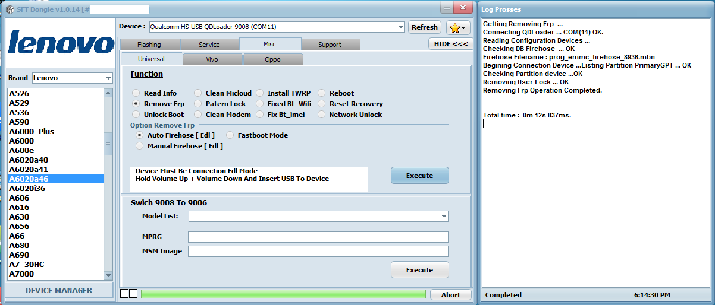The image size is (715, 305).
Task: Choose the Fixed Bt_Wifi option
Action: (260, 104)
